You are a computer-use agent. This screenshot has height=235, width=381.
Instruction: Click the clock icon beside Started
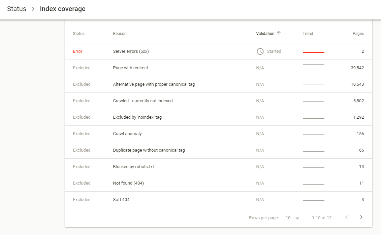[x=260, y=51]
